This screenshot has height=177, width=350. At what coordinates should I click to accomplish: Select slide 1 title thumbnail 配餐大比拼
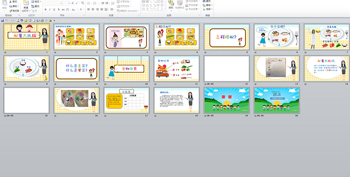point(26,37)
